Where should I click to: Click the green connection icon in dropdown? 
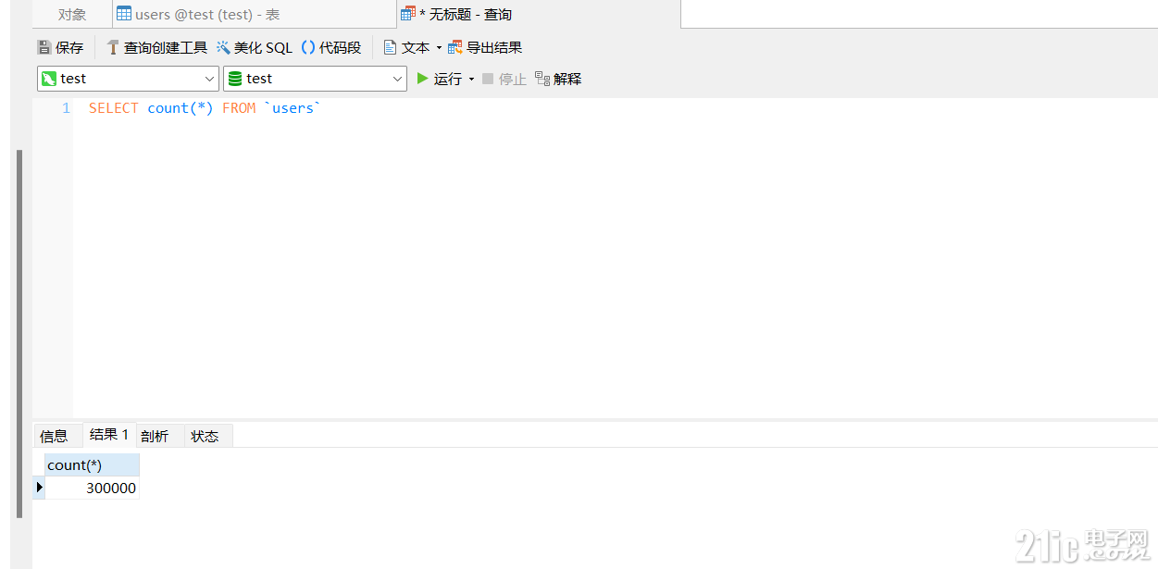(49, 79)
